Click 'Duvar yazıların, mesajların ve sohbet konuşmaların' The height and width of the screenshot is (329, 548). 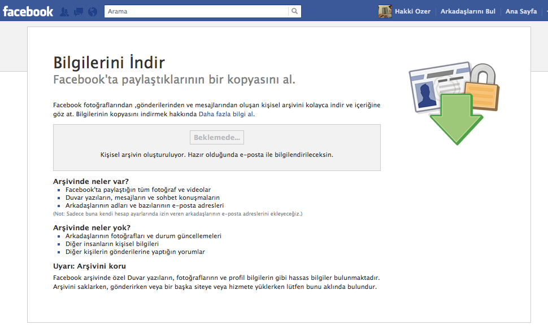tap(142, 198)
